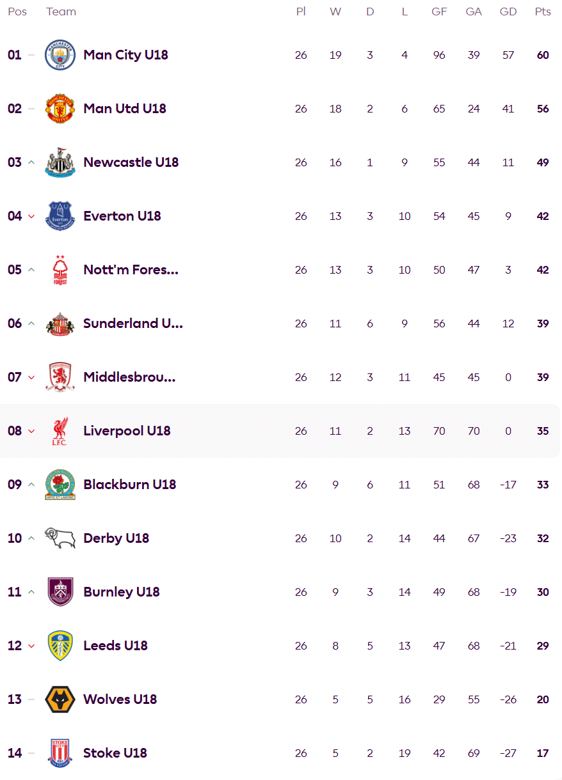
Task: Click the Leeds U18 club crest
Action: point(60,646)
